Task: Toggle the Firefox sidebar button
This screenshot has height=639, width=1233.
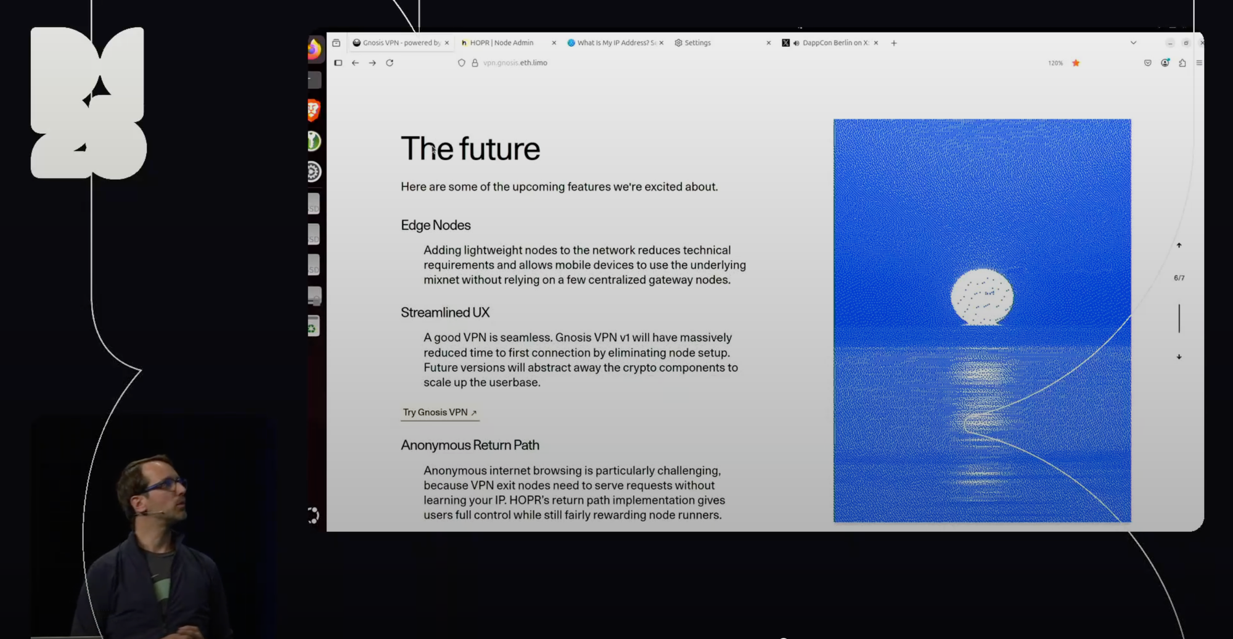Action: [x=338, y=63]
